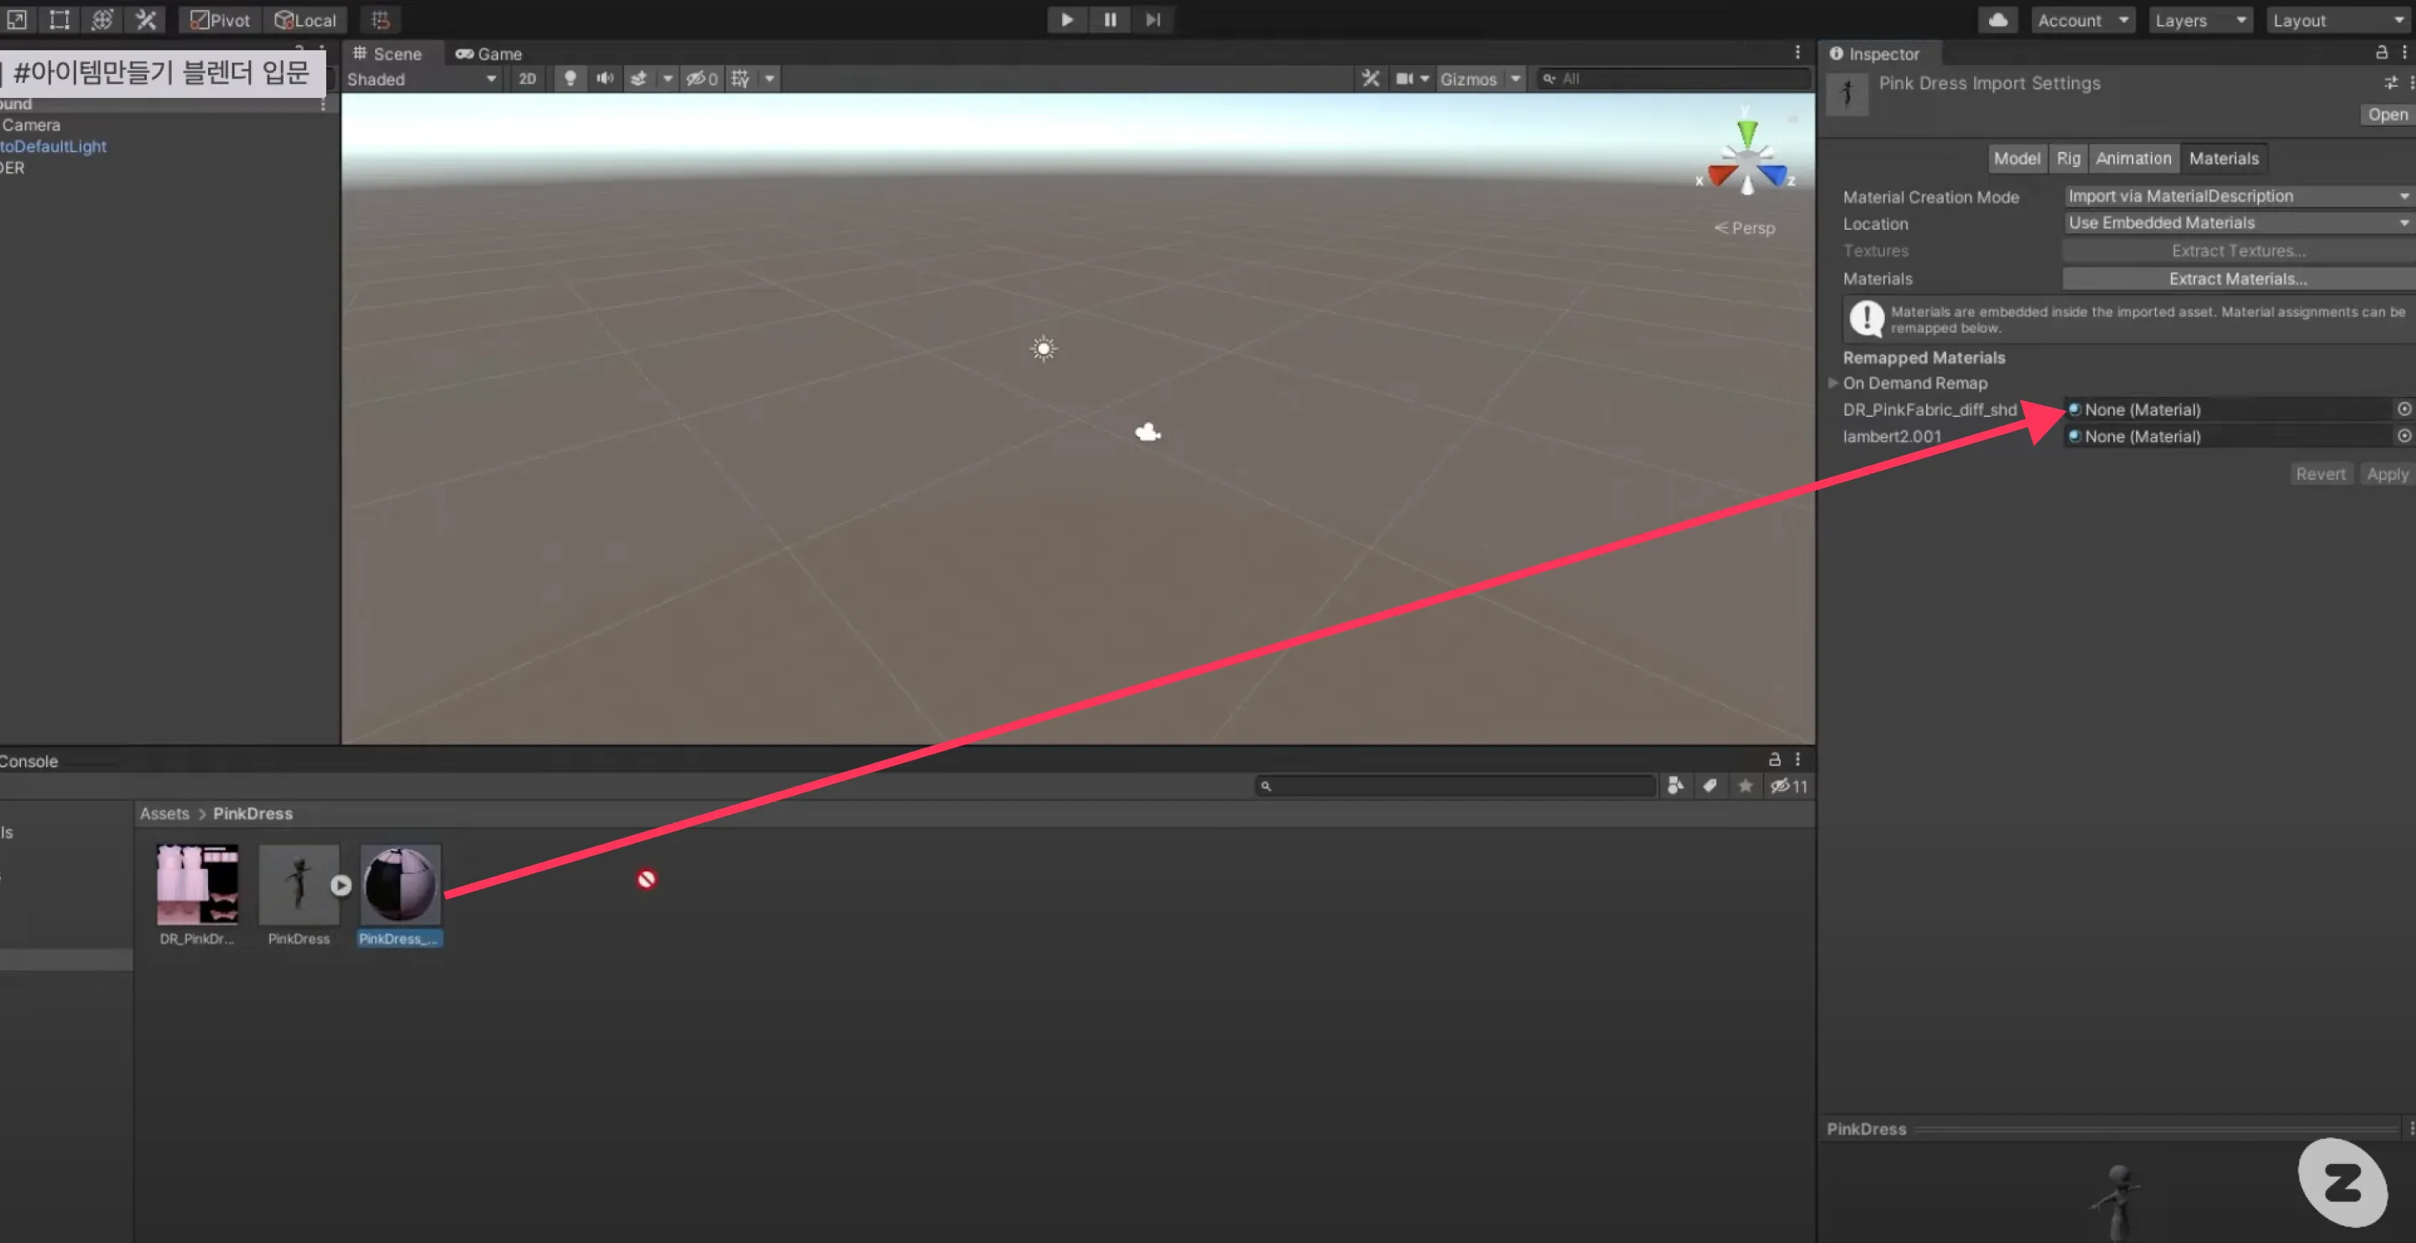Click the scene grid visibility icon

(x=740, y=79)
